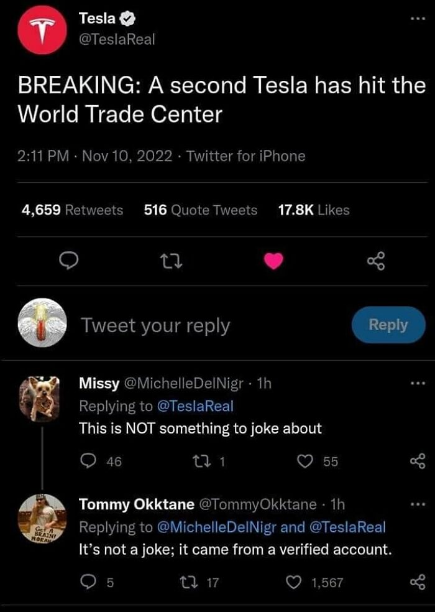The image size is (435, 612).
Task: Retweet the main Tesla tweet
Action: 172,261
